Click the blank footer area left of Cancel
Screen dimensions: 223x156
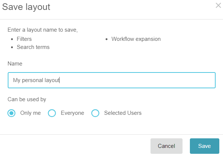(x=74, y=146)
